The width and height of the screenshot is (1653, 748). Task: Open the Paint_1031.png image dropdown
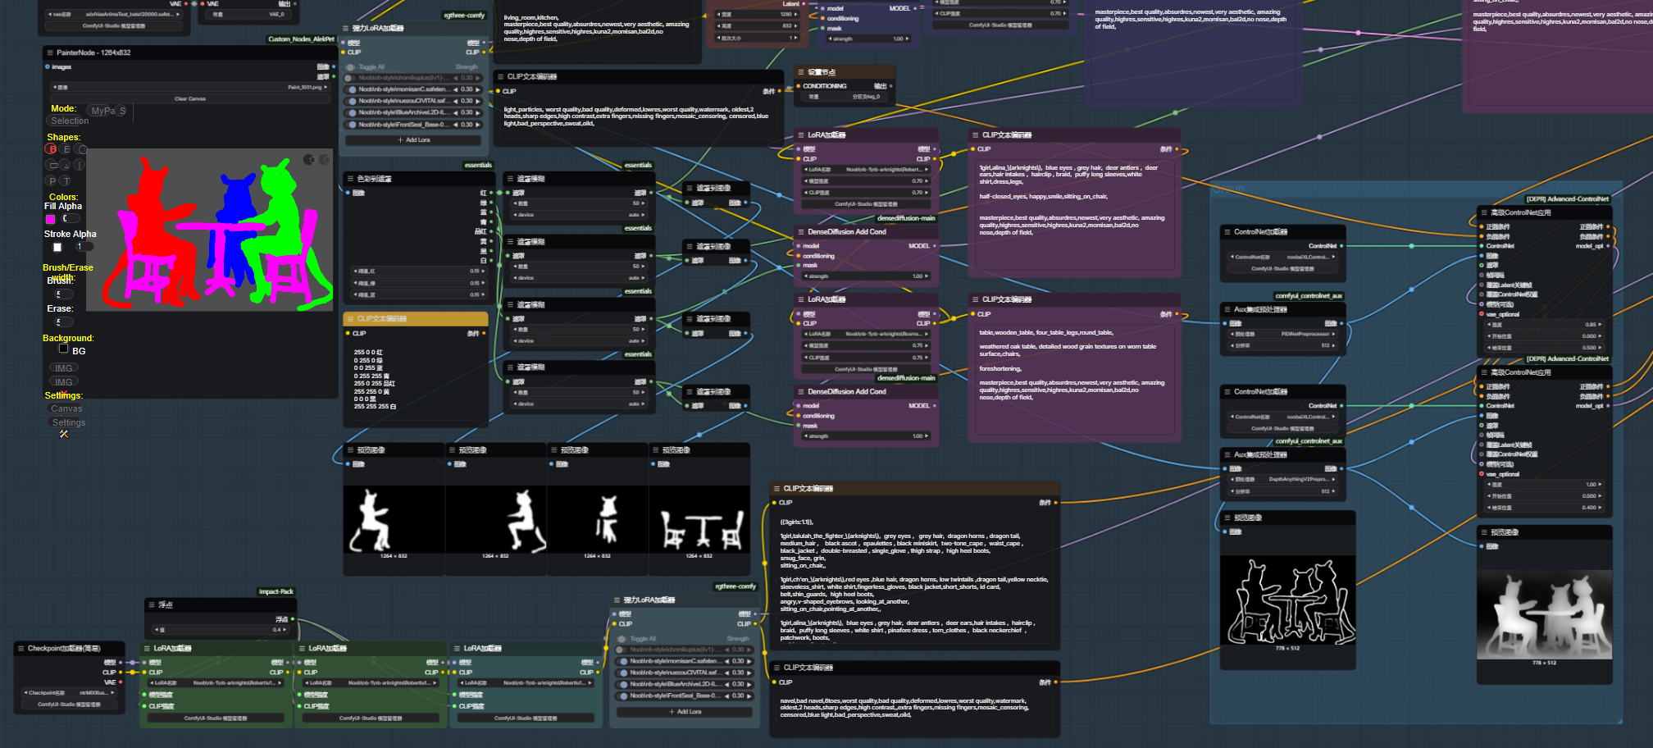189,87
